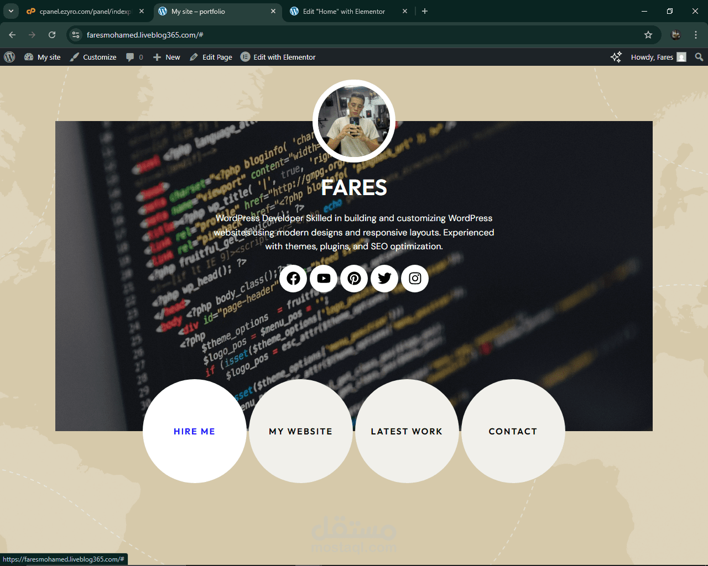Open the Chrome three-dot menu

pyautogui.click(x=696, y=35)
